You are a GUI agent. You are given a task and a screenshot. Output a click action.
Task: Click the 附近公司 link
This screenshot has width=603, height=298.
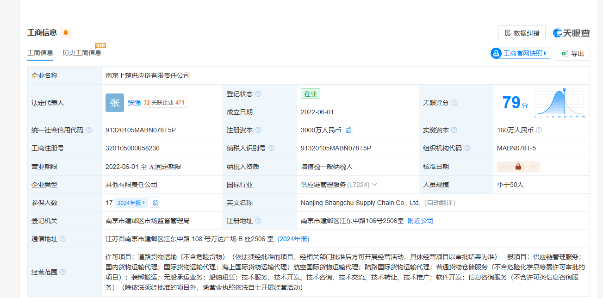point(420,221)
